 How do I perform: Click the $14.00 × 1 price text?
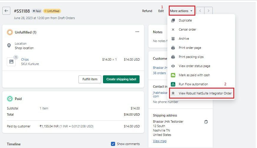(109, 59)
